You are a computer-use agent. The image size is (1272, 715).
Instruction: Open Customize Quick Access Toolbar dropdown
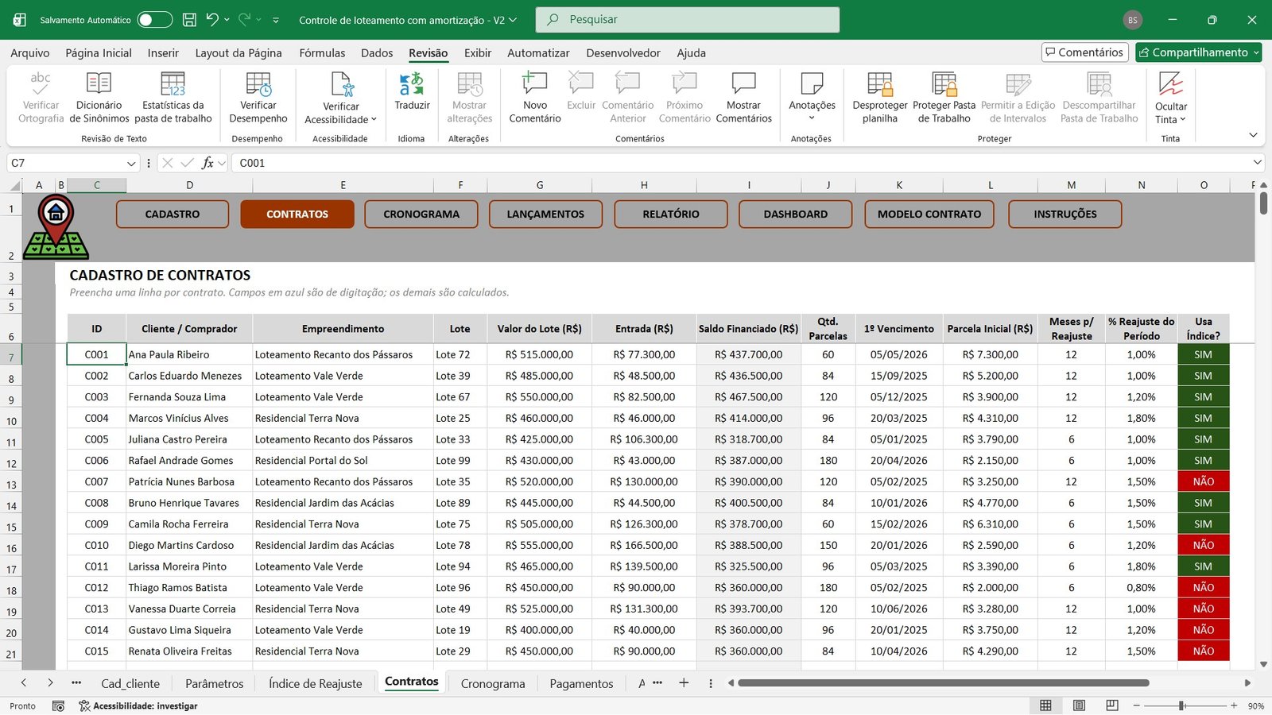[x=276, y=20]
